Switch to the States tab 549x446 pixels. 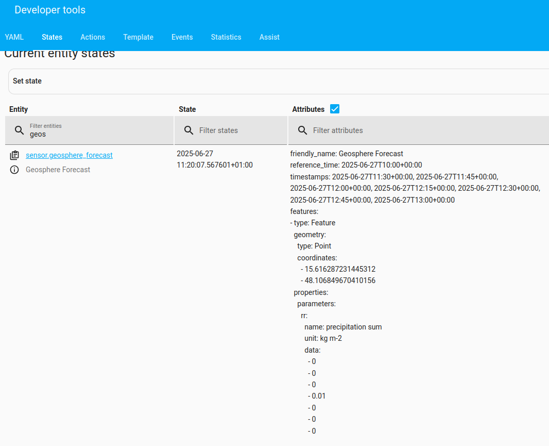tap(52, 37)
